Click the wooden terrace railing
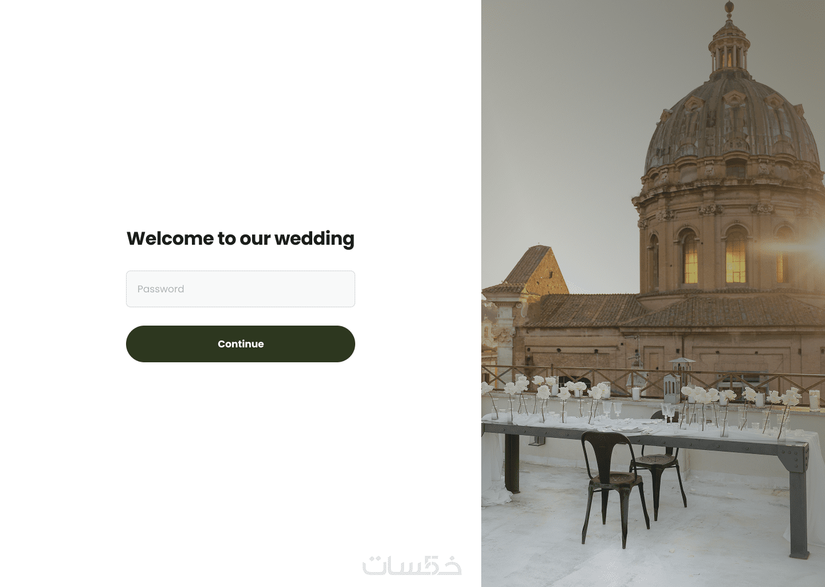This screenshot has width=825, height=587. point(653,378)
